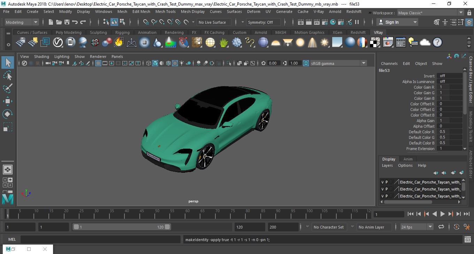The height and width of the screenshot is (254, 474).
Task: Open the Render View window icon
Action: (x=301, y=22)
